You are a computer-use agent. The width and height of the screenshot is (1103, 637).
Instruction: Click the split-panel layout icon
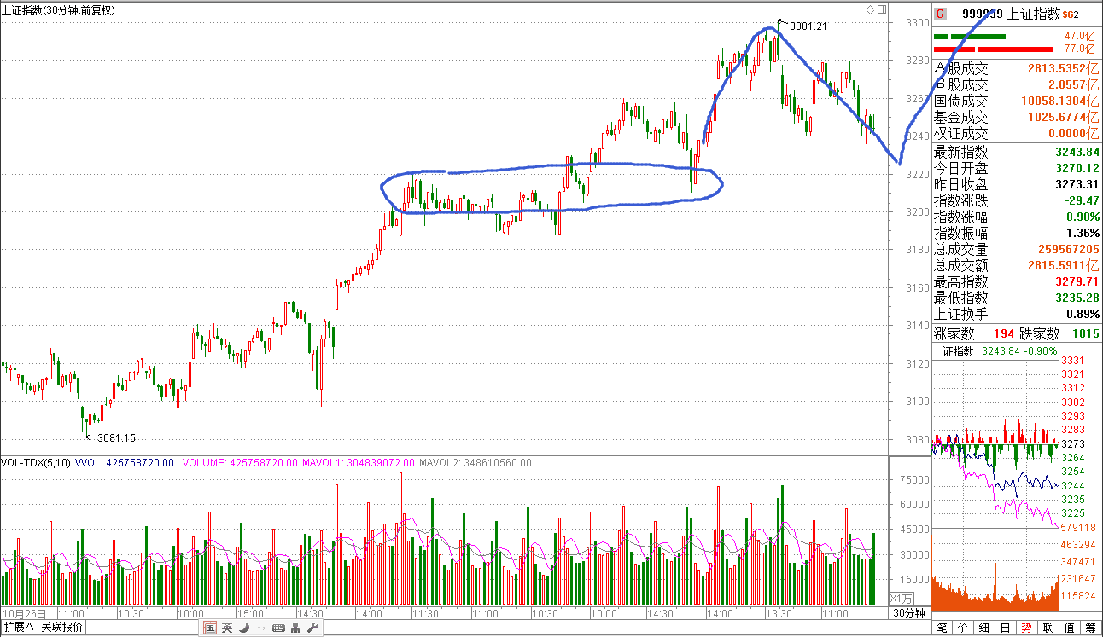[881, 9]
